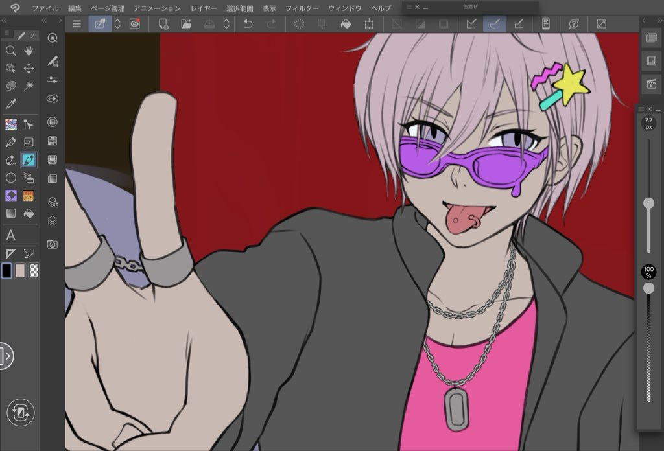Activate the Text tool
The image size is (664, 451).
(11, 235)
